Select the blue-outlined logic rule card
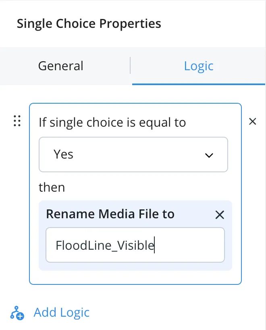Viewport: 266px width, 330px height. 135,194
